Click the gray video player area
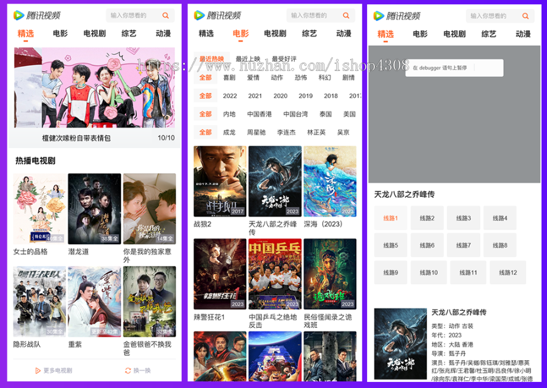 [x=455, y=114]
